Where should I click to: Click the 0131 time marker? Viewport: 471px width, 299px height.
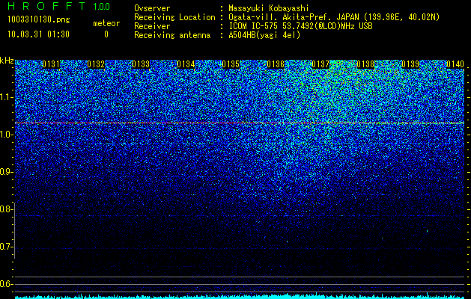point(51,64)
